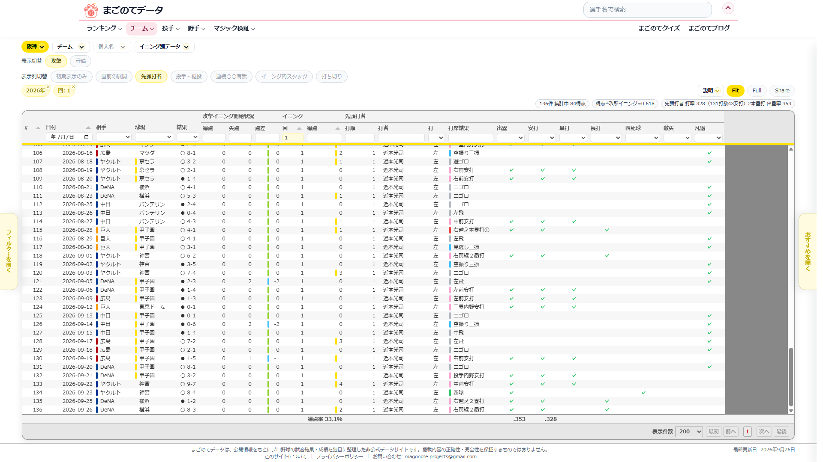The width and height of the screenshot is (823, 462).
Task: Toggle 打ち切り columns
Action: (x=332, y=77)
